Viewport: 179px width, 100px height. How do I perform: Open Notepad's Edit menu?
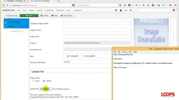pyautogui.click(x=119, y=52)
